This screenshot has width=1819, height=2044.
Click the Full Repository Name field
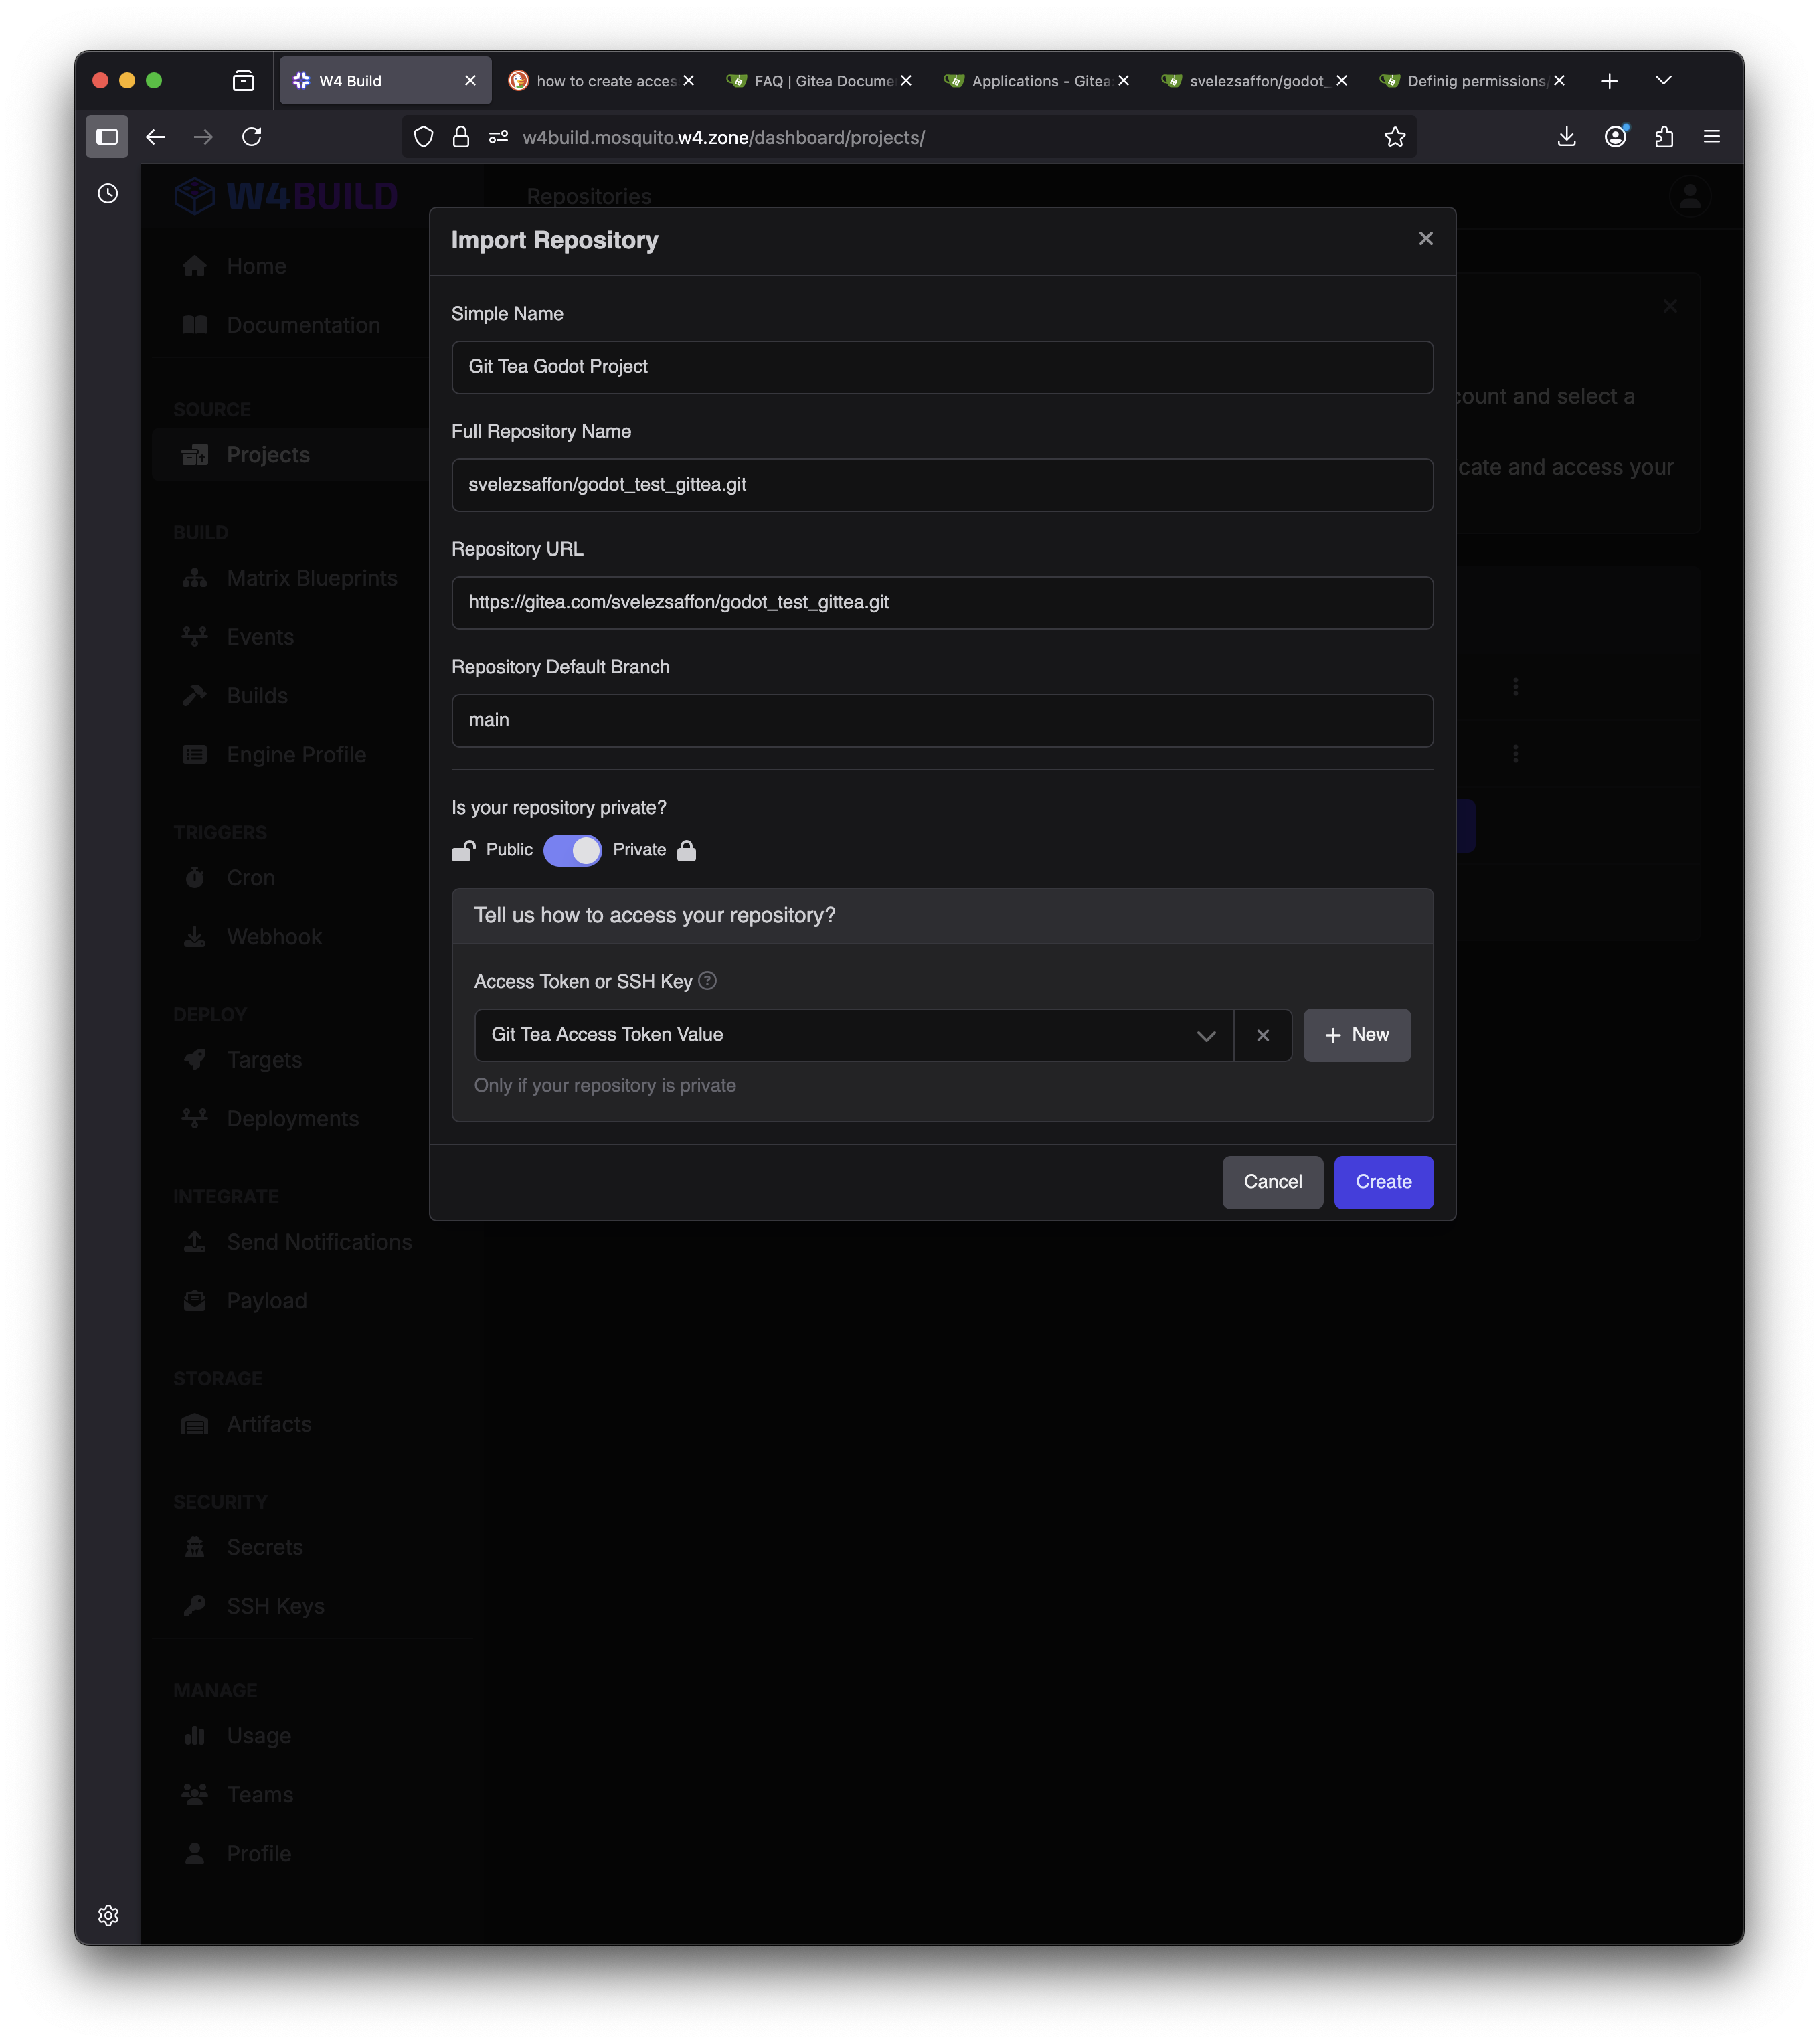[x=942, y=485]
